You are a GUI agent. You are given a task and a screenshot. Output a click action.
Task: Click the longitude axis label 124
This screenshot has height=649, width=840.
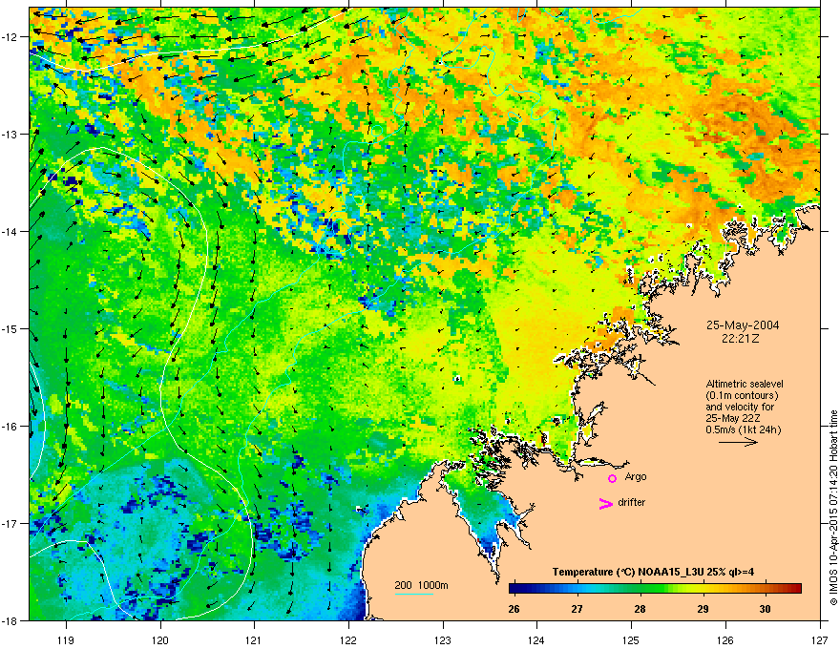click(x=536, y=639)
